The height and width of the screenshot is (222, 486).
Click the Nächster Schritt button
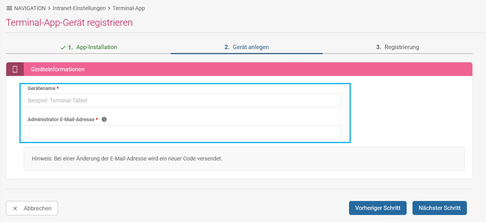(439, 208)
